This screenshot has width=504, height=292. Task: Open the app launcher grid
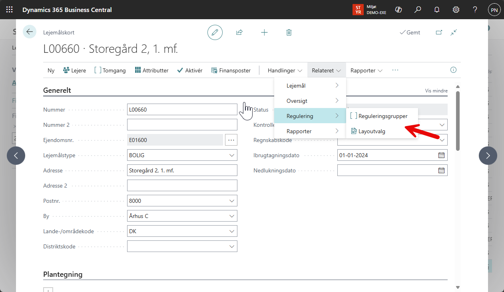pyautogui.click(x=10, y=10)
